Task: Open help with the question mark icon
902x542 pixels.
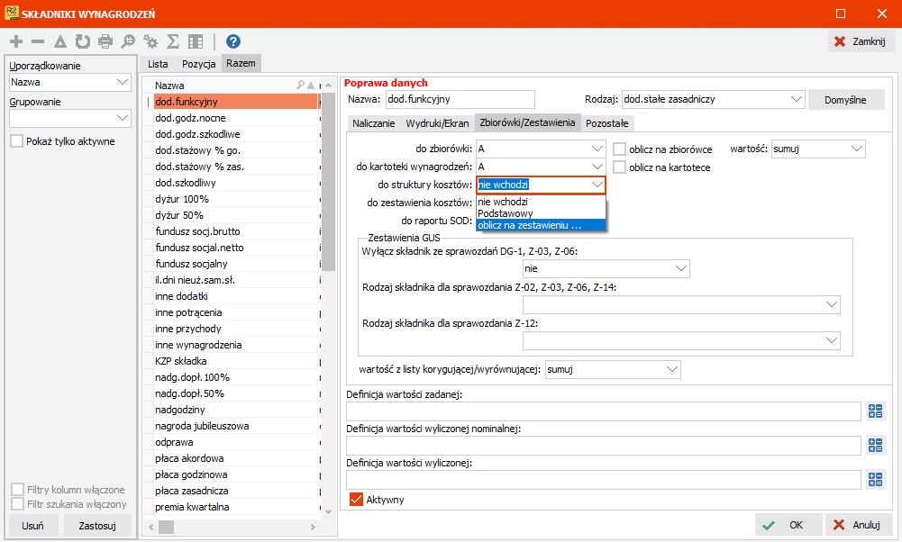Action: [x=233, y=41]
